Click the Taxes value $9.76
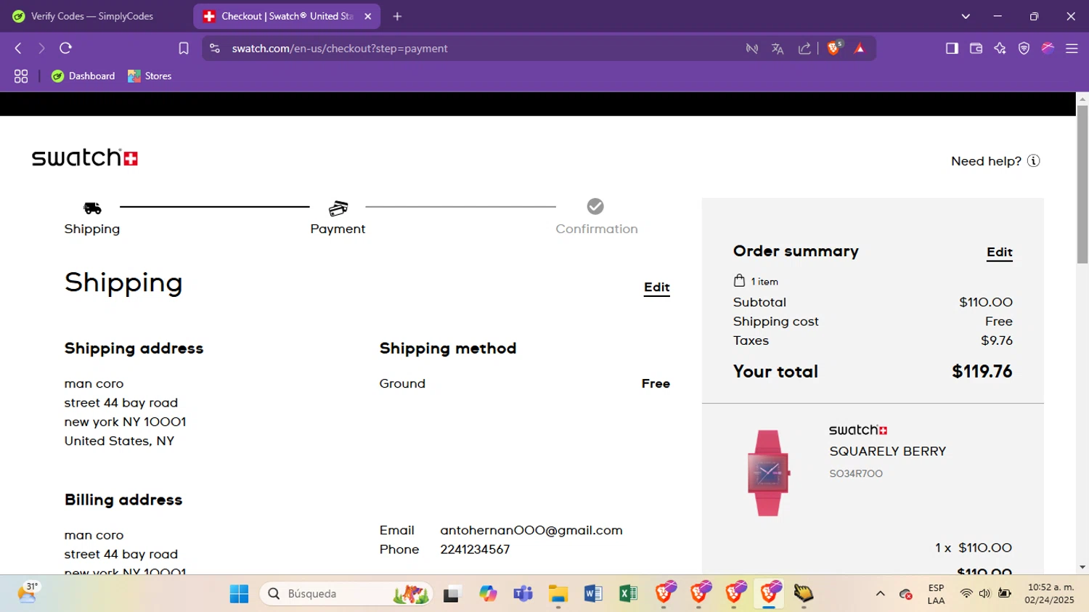 (x=997, y=340)
